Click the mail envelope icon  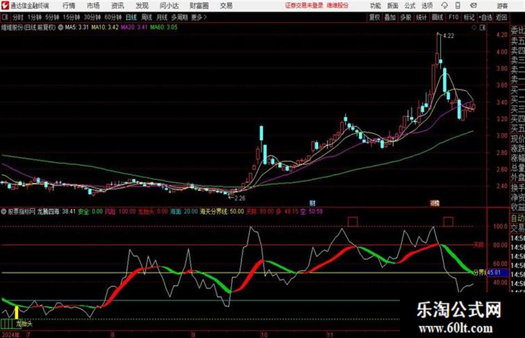(473, 6)
